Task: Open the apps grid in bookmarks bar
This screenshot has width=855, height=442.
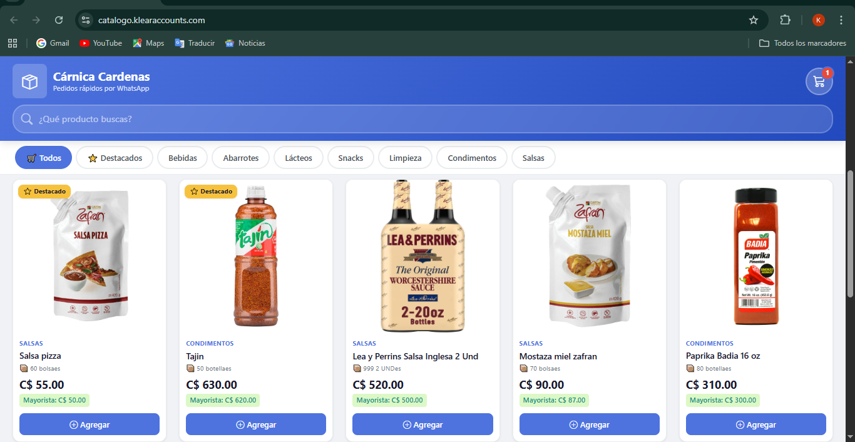Action: point(12,43)
